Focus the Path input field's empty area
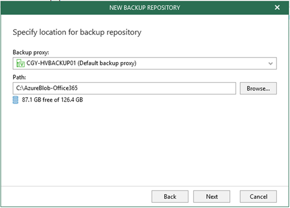The height and width of the screenshot is (208, 290). pos(157,88)
